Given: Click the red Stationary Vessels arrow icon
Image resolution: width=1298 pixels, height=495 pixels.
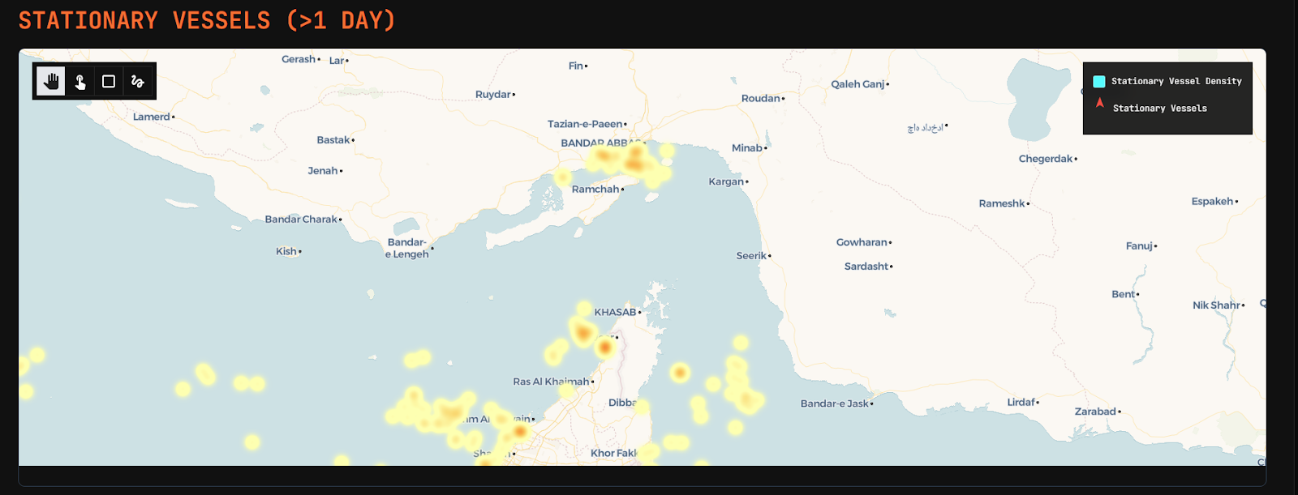Looking at the screenshot, I should click(1099, 103).
